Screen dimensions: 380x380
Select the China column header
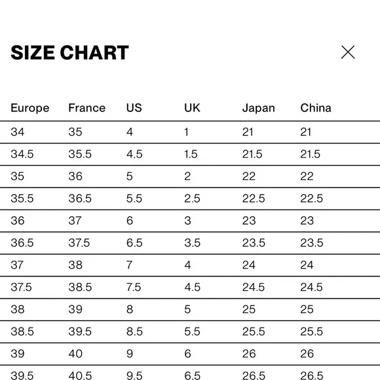point(316,108)
